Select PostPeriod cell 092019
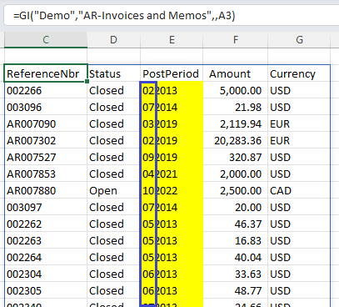 coord(172,157)
